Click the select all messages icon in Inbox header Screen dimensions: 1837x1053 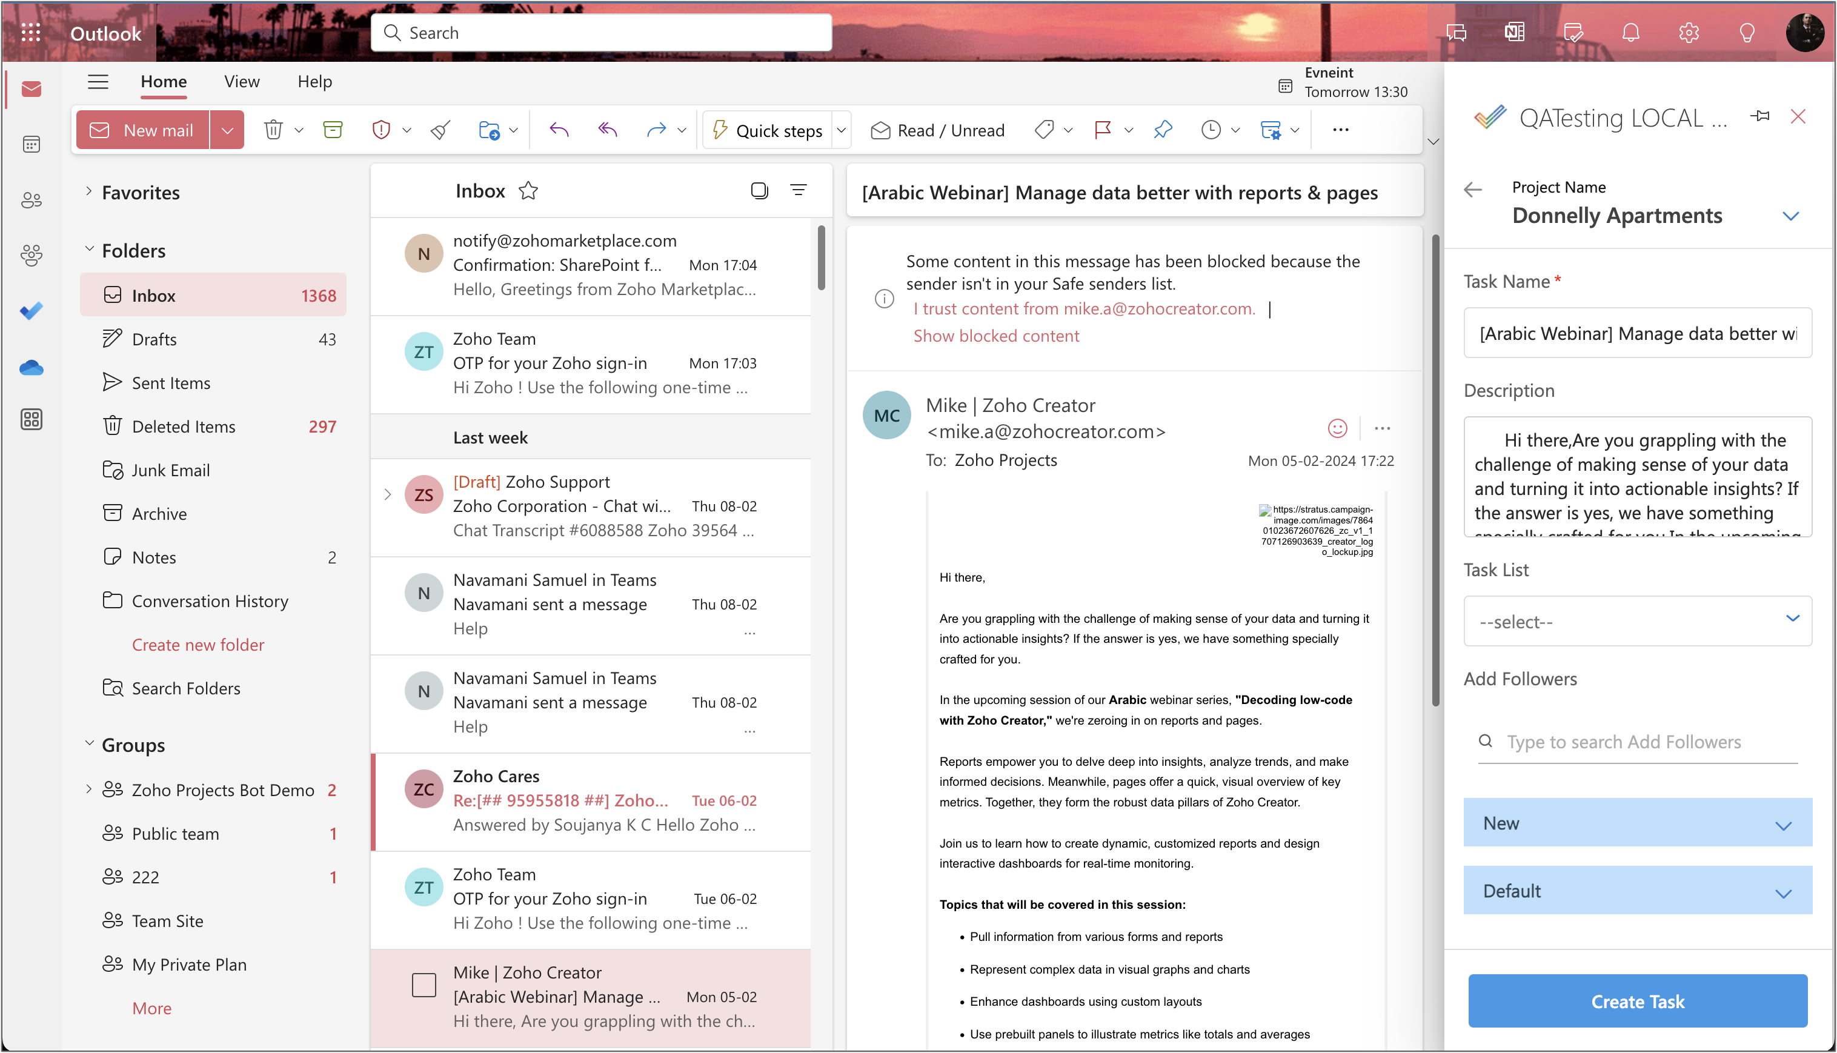pyautogui.click(x=759, y=191)
